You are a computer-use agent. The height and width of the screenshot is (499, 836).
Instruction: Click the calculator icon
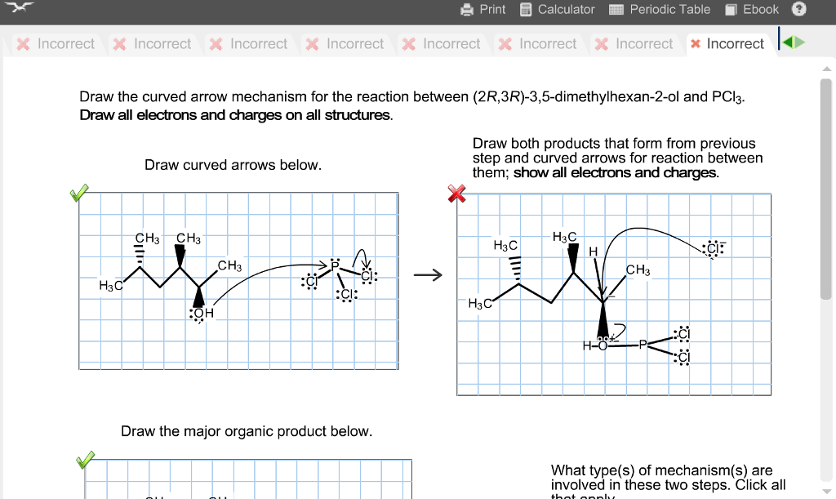pos(526,10)
